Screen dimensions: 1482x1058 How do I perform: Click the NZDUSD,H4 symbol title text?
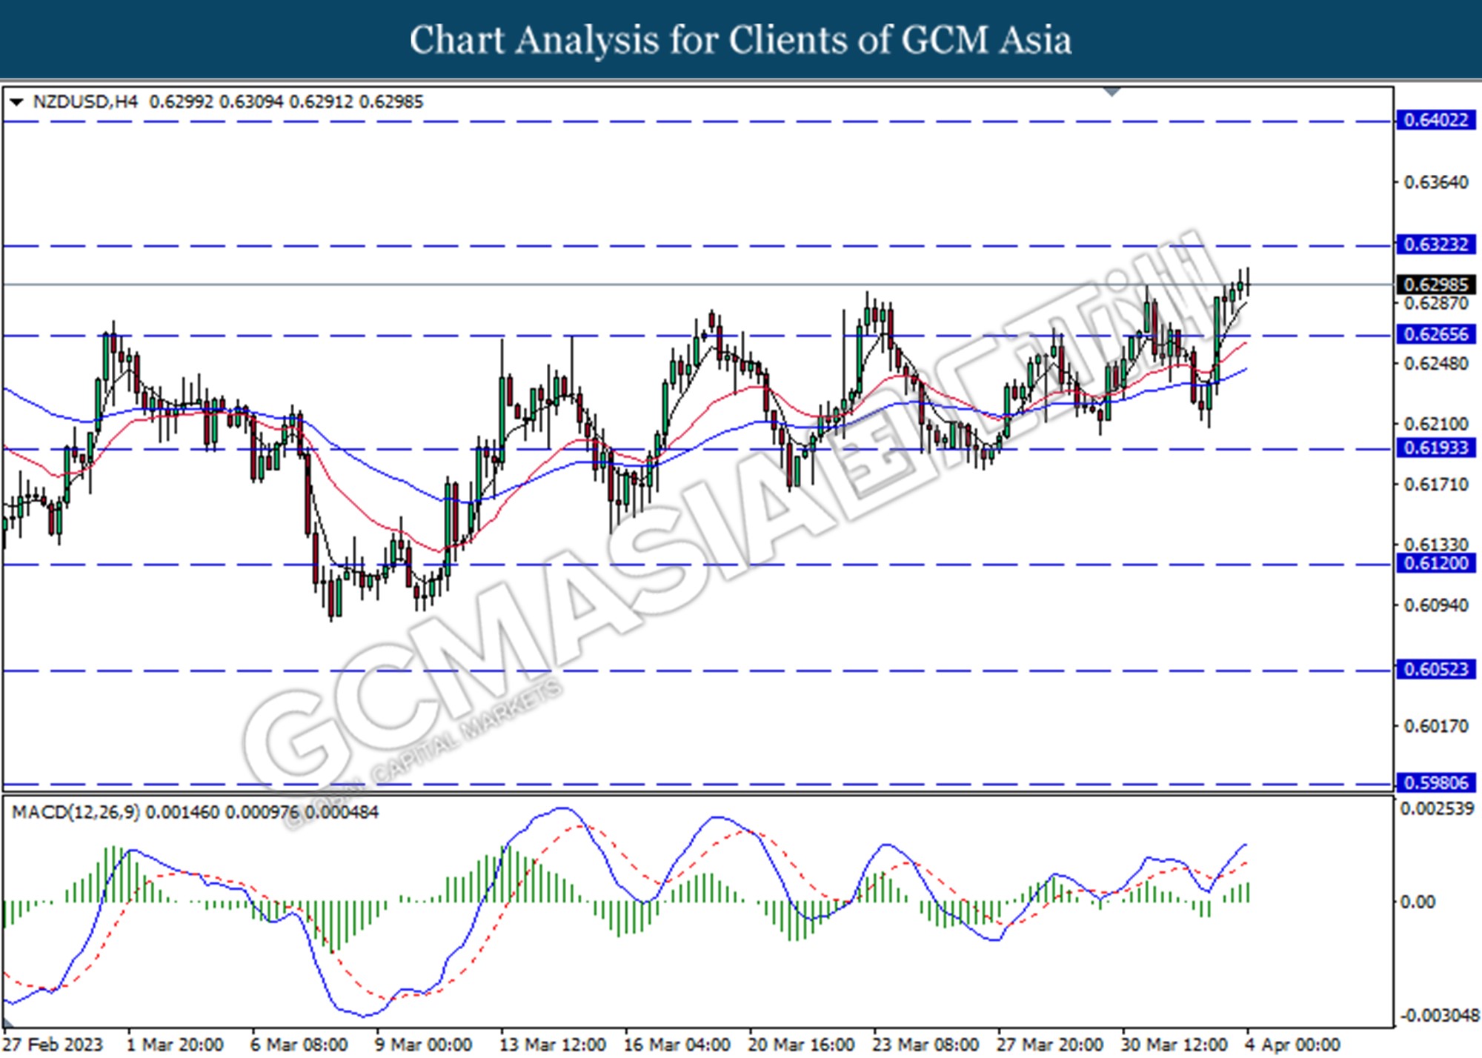coord(85,102)
